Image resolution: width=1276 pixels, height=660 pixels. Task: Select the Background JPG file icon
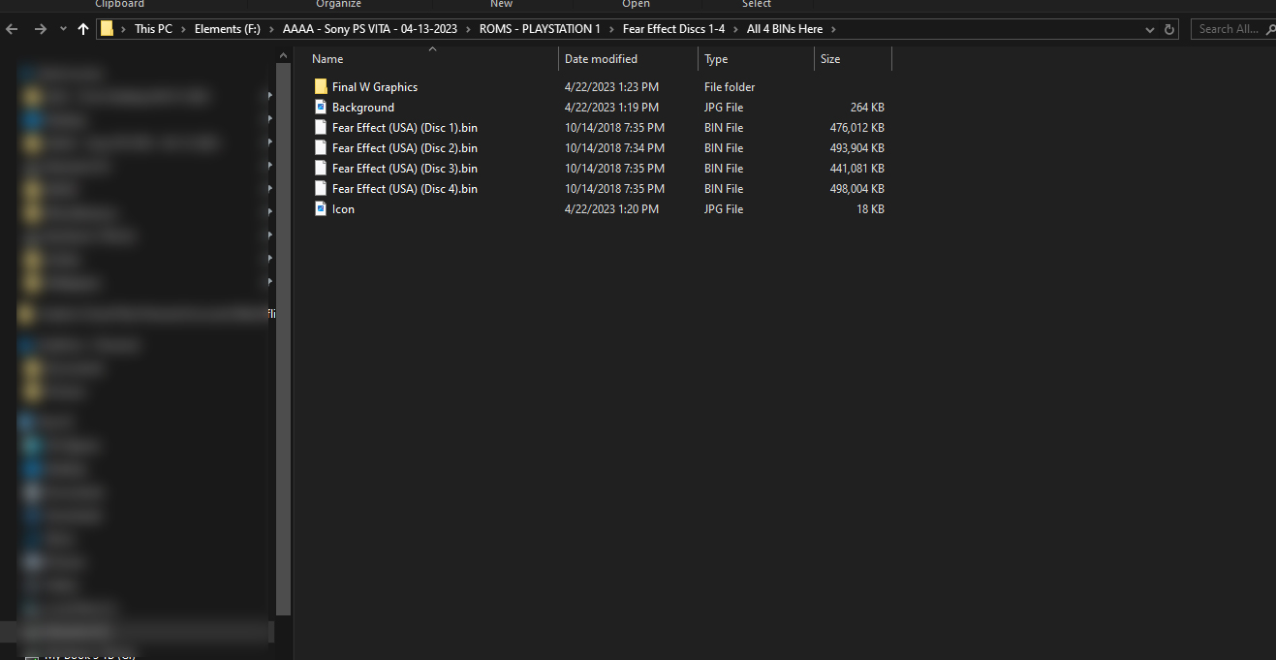(x=321, y=108)
